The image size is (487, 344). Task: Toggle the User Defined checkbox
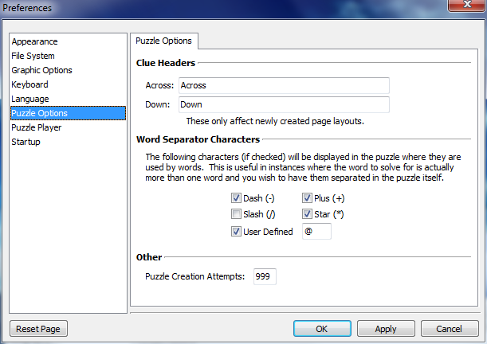click(236, 232)
